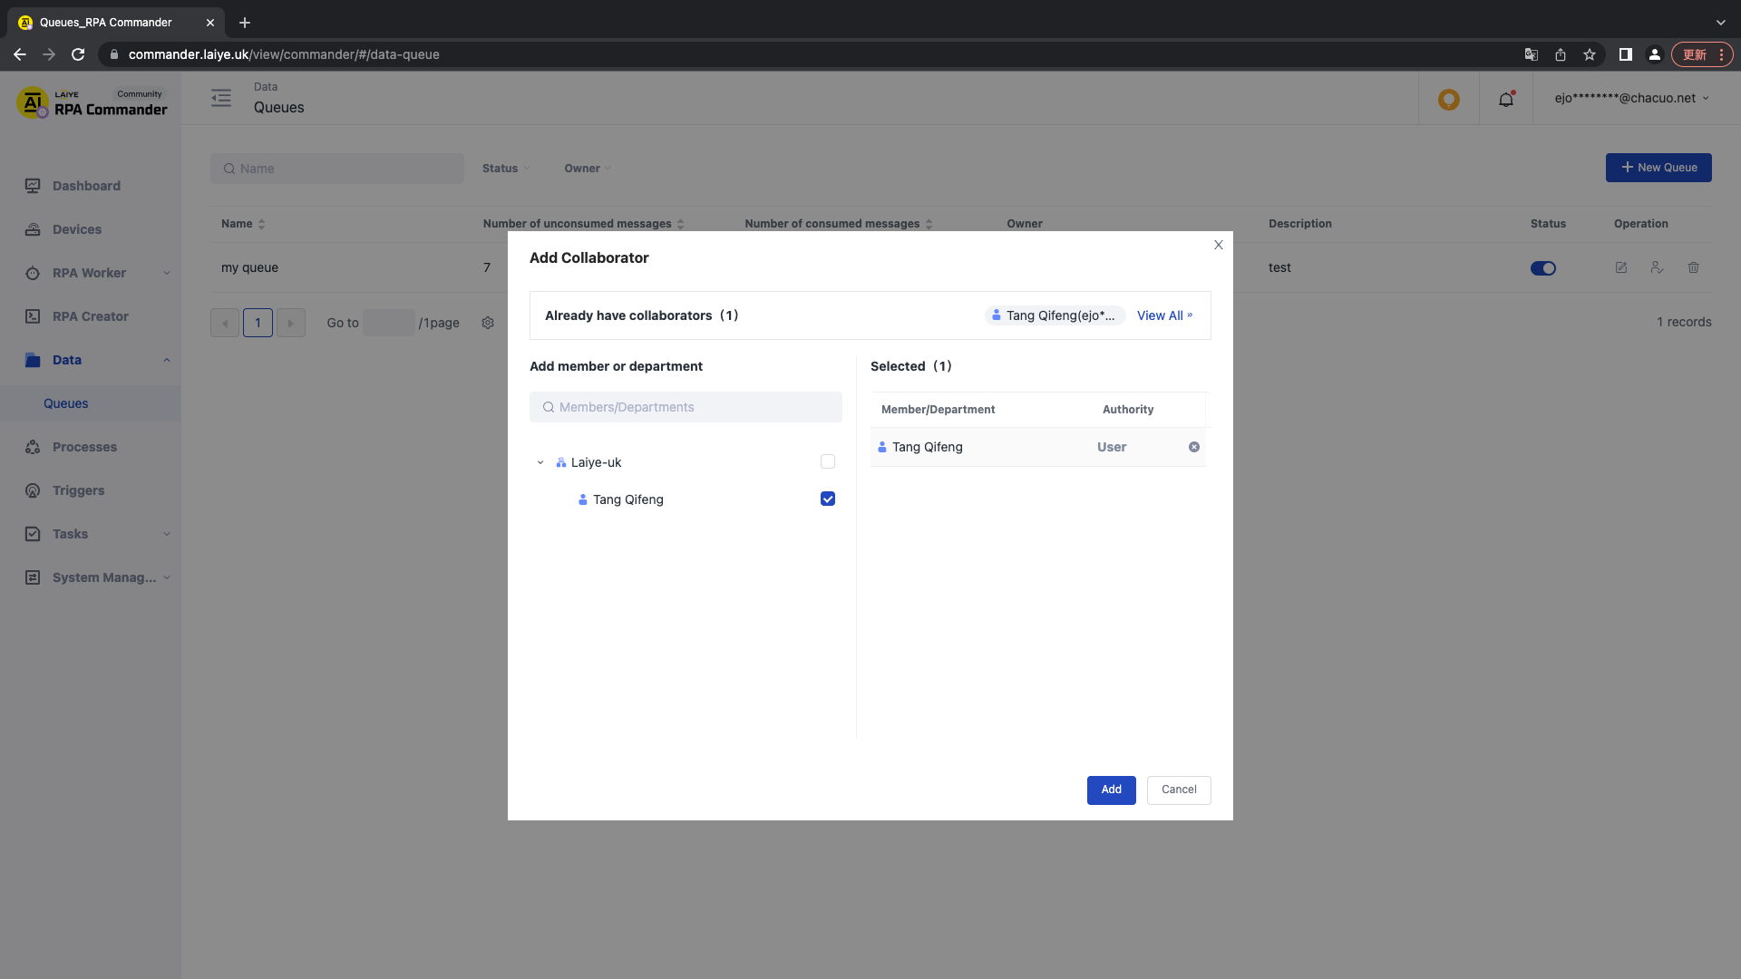
Task: Click the Laiye RPA Commander logo
Action: click(92, 102)
